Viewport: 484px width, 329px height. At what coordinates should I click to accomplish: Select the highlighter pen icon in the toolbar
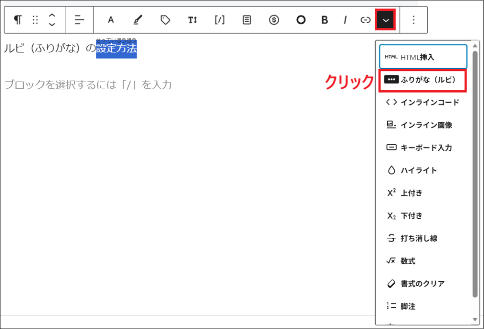(137, 20)
